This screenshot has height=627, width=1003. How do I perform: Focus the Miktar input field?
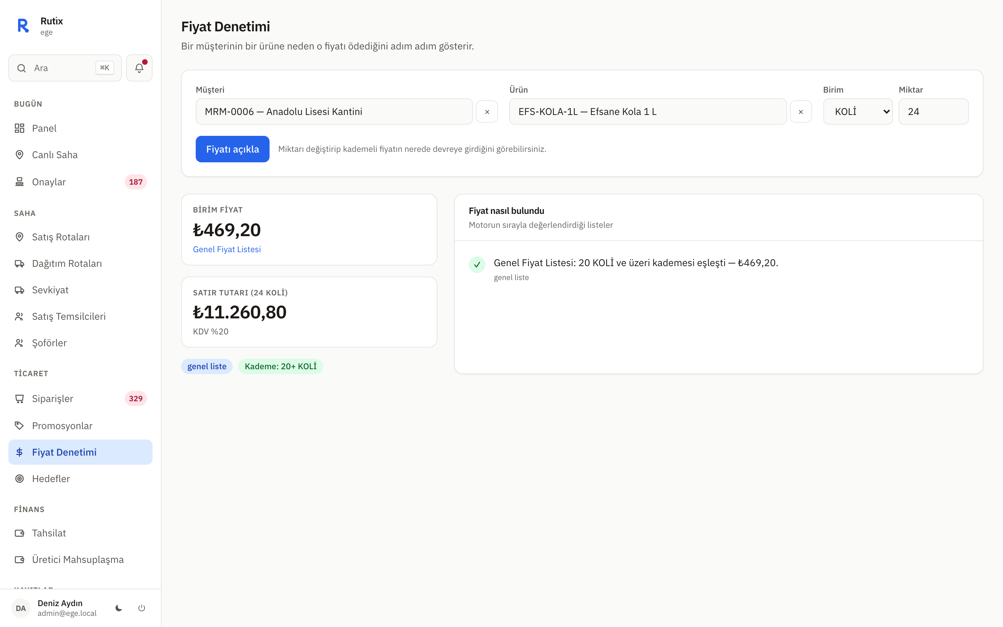[933, 111]
